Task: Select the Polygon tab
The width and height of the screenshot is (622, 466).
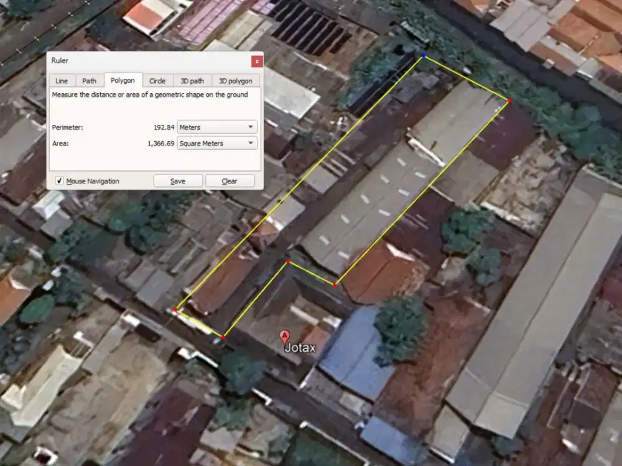Action: click(x=123, y=81)
